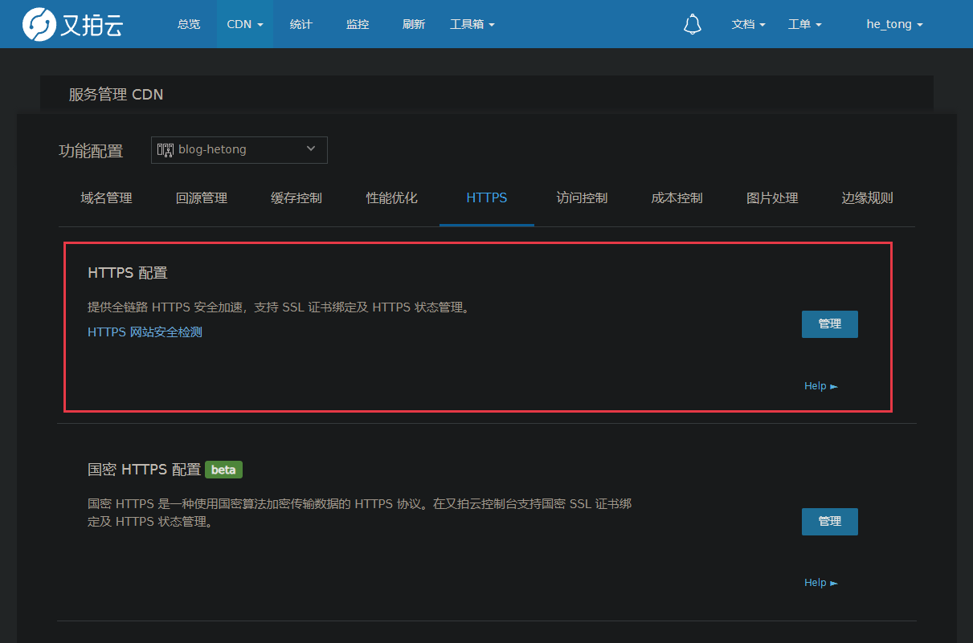This screenshot has height=643, width=973.
Task: Click the 总览 menu item
Action: [189, 24]
